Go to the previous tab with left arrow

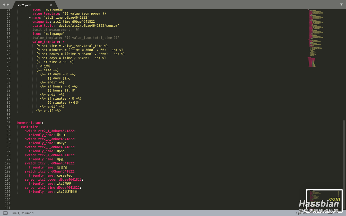(x=4, y=5)
